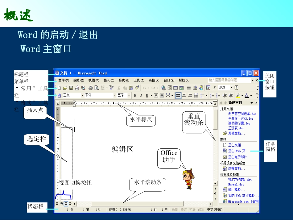Open 向宇宙空间进军.doc from task pane
Screen dimensions: 293x220
(x=242, y=114)
